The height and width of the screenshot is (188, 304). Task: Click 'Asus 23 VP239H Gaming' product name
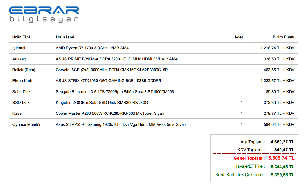[x=121, y=124]
